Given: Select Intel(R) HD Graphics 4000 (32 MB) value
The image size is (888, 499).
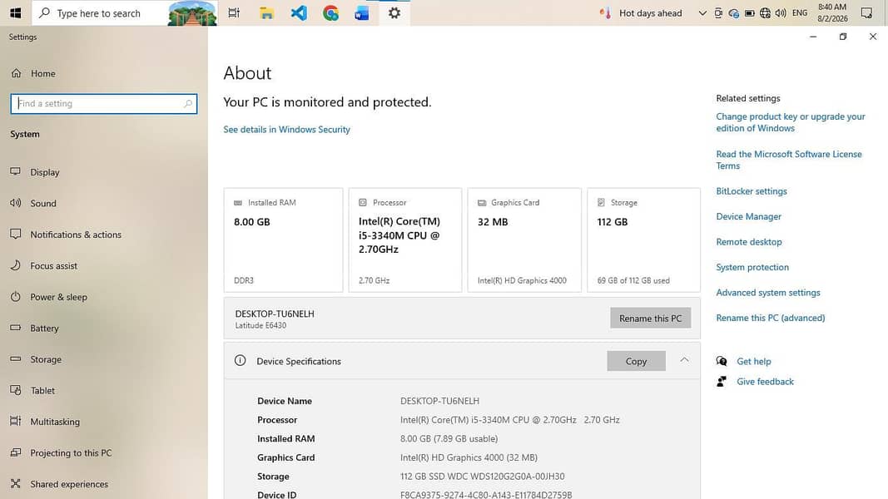Looking at the screenshot, I should 469,457.
